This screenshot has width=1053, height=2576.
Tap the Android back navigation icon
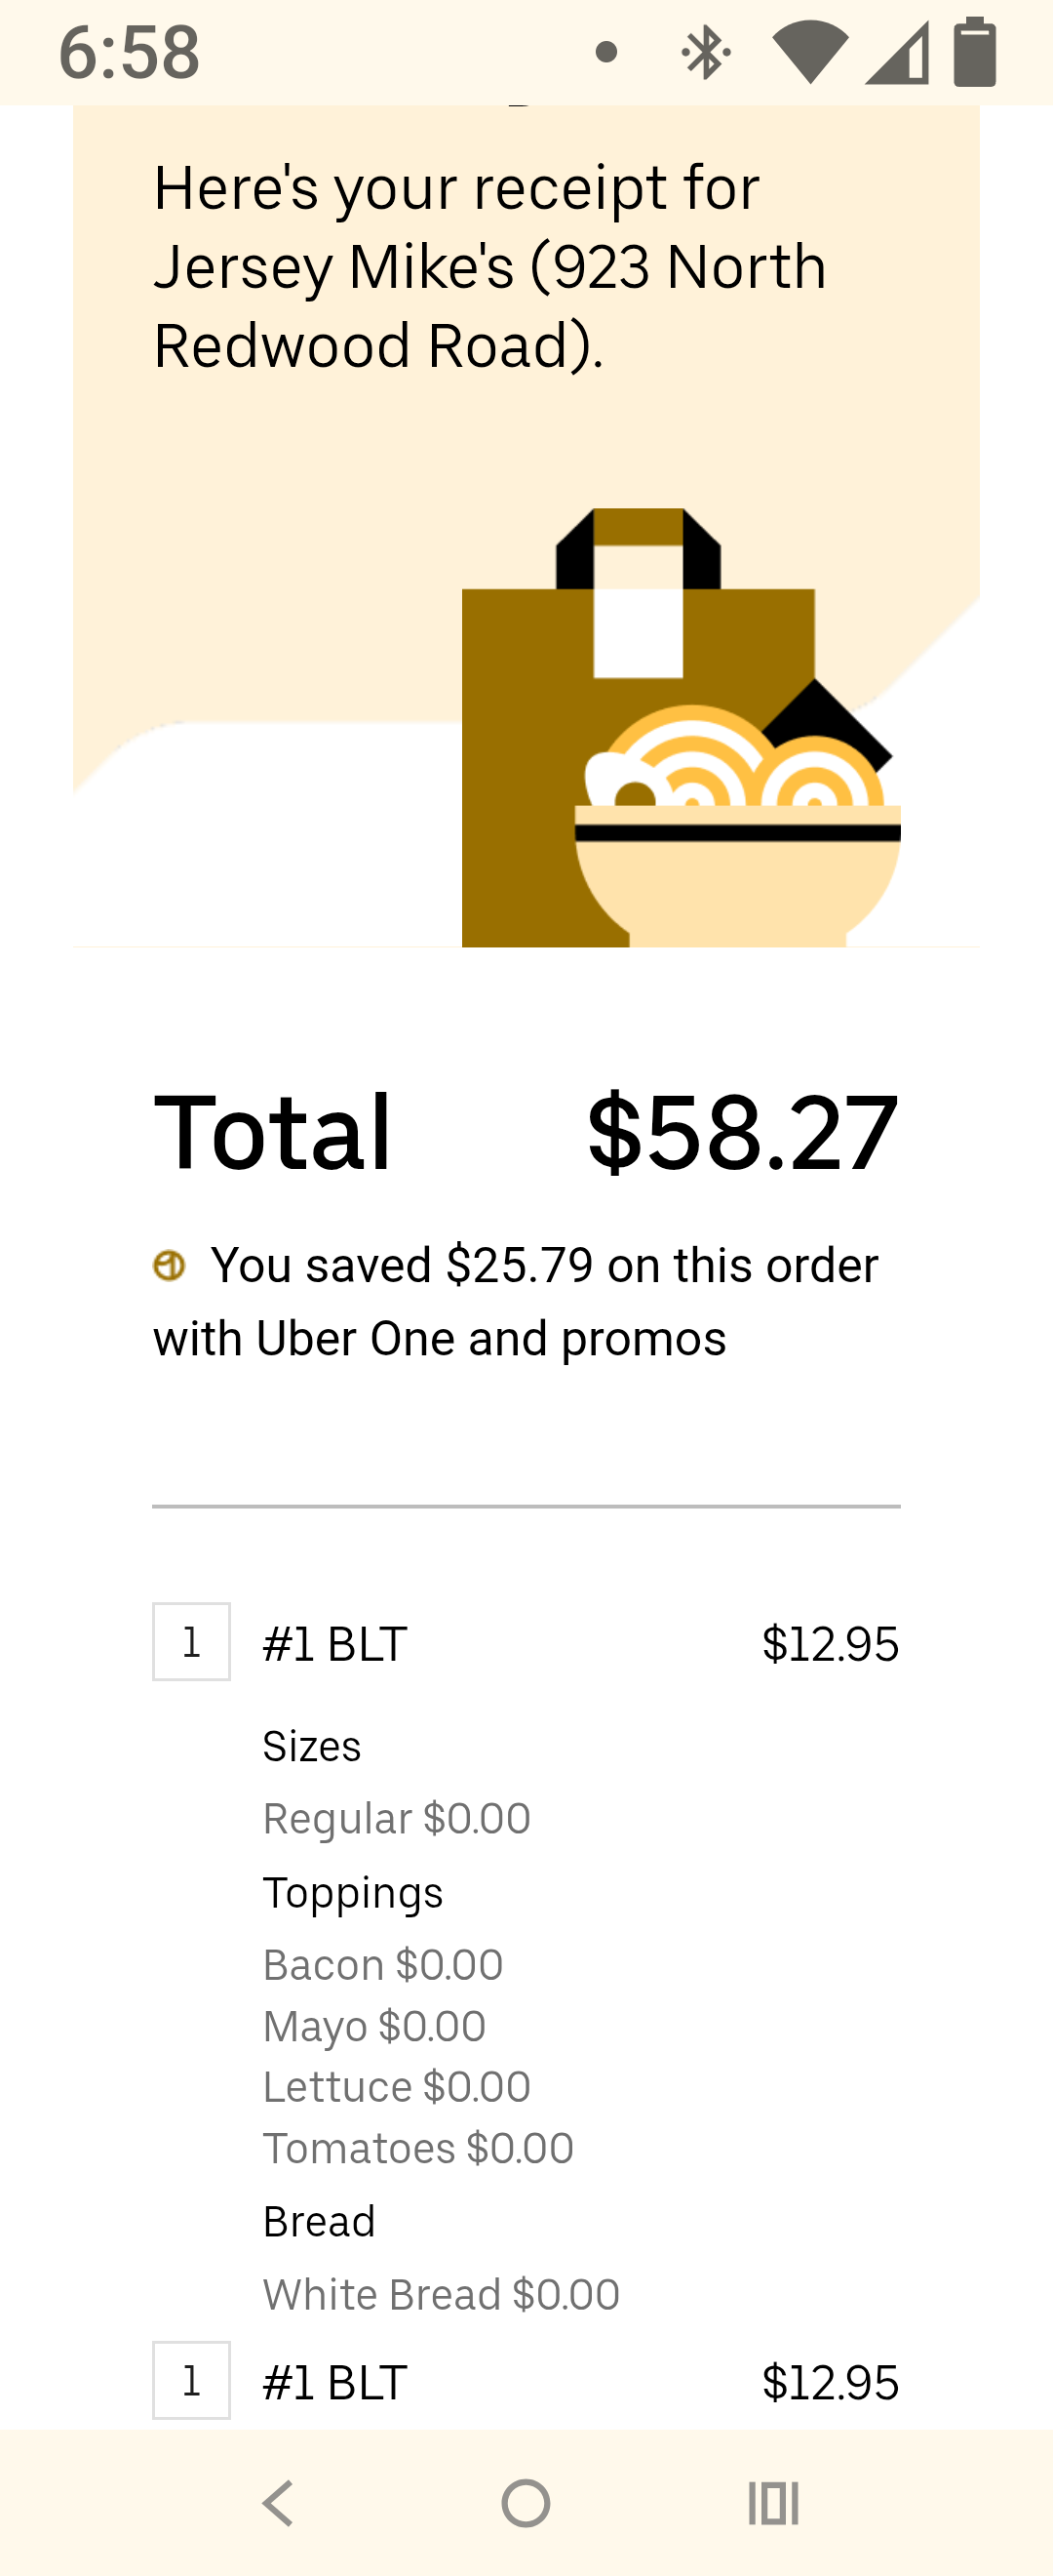click(278, 2503)
